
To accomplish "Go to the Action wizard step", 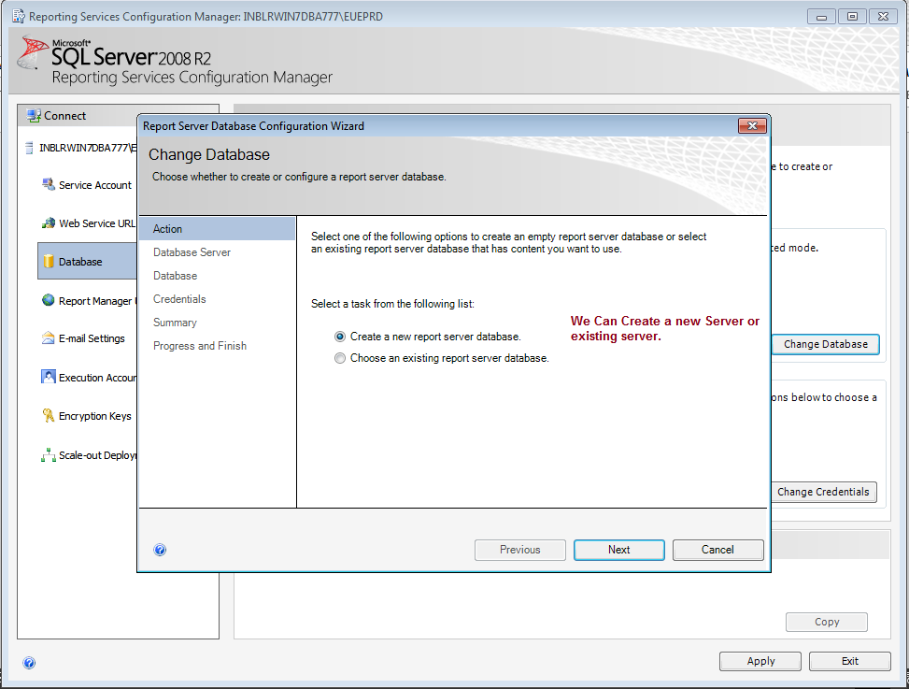I will [x=218, y=228].
